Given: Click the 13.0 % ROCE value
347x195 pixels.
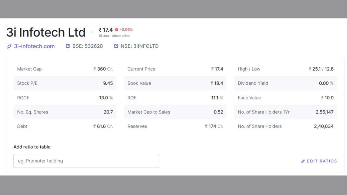Looking at the screenshot, I should (106, 98).
